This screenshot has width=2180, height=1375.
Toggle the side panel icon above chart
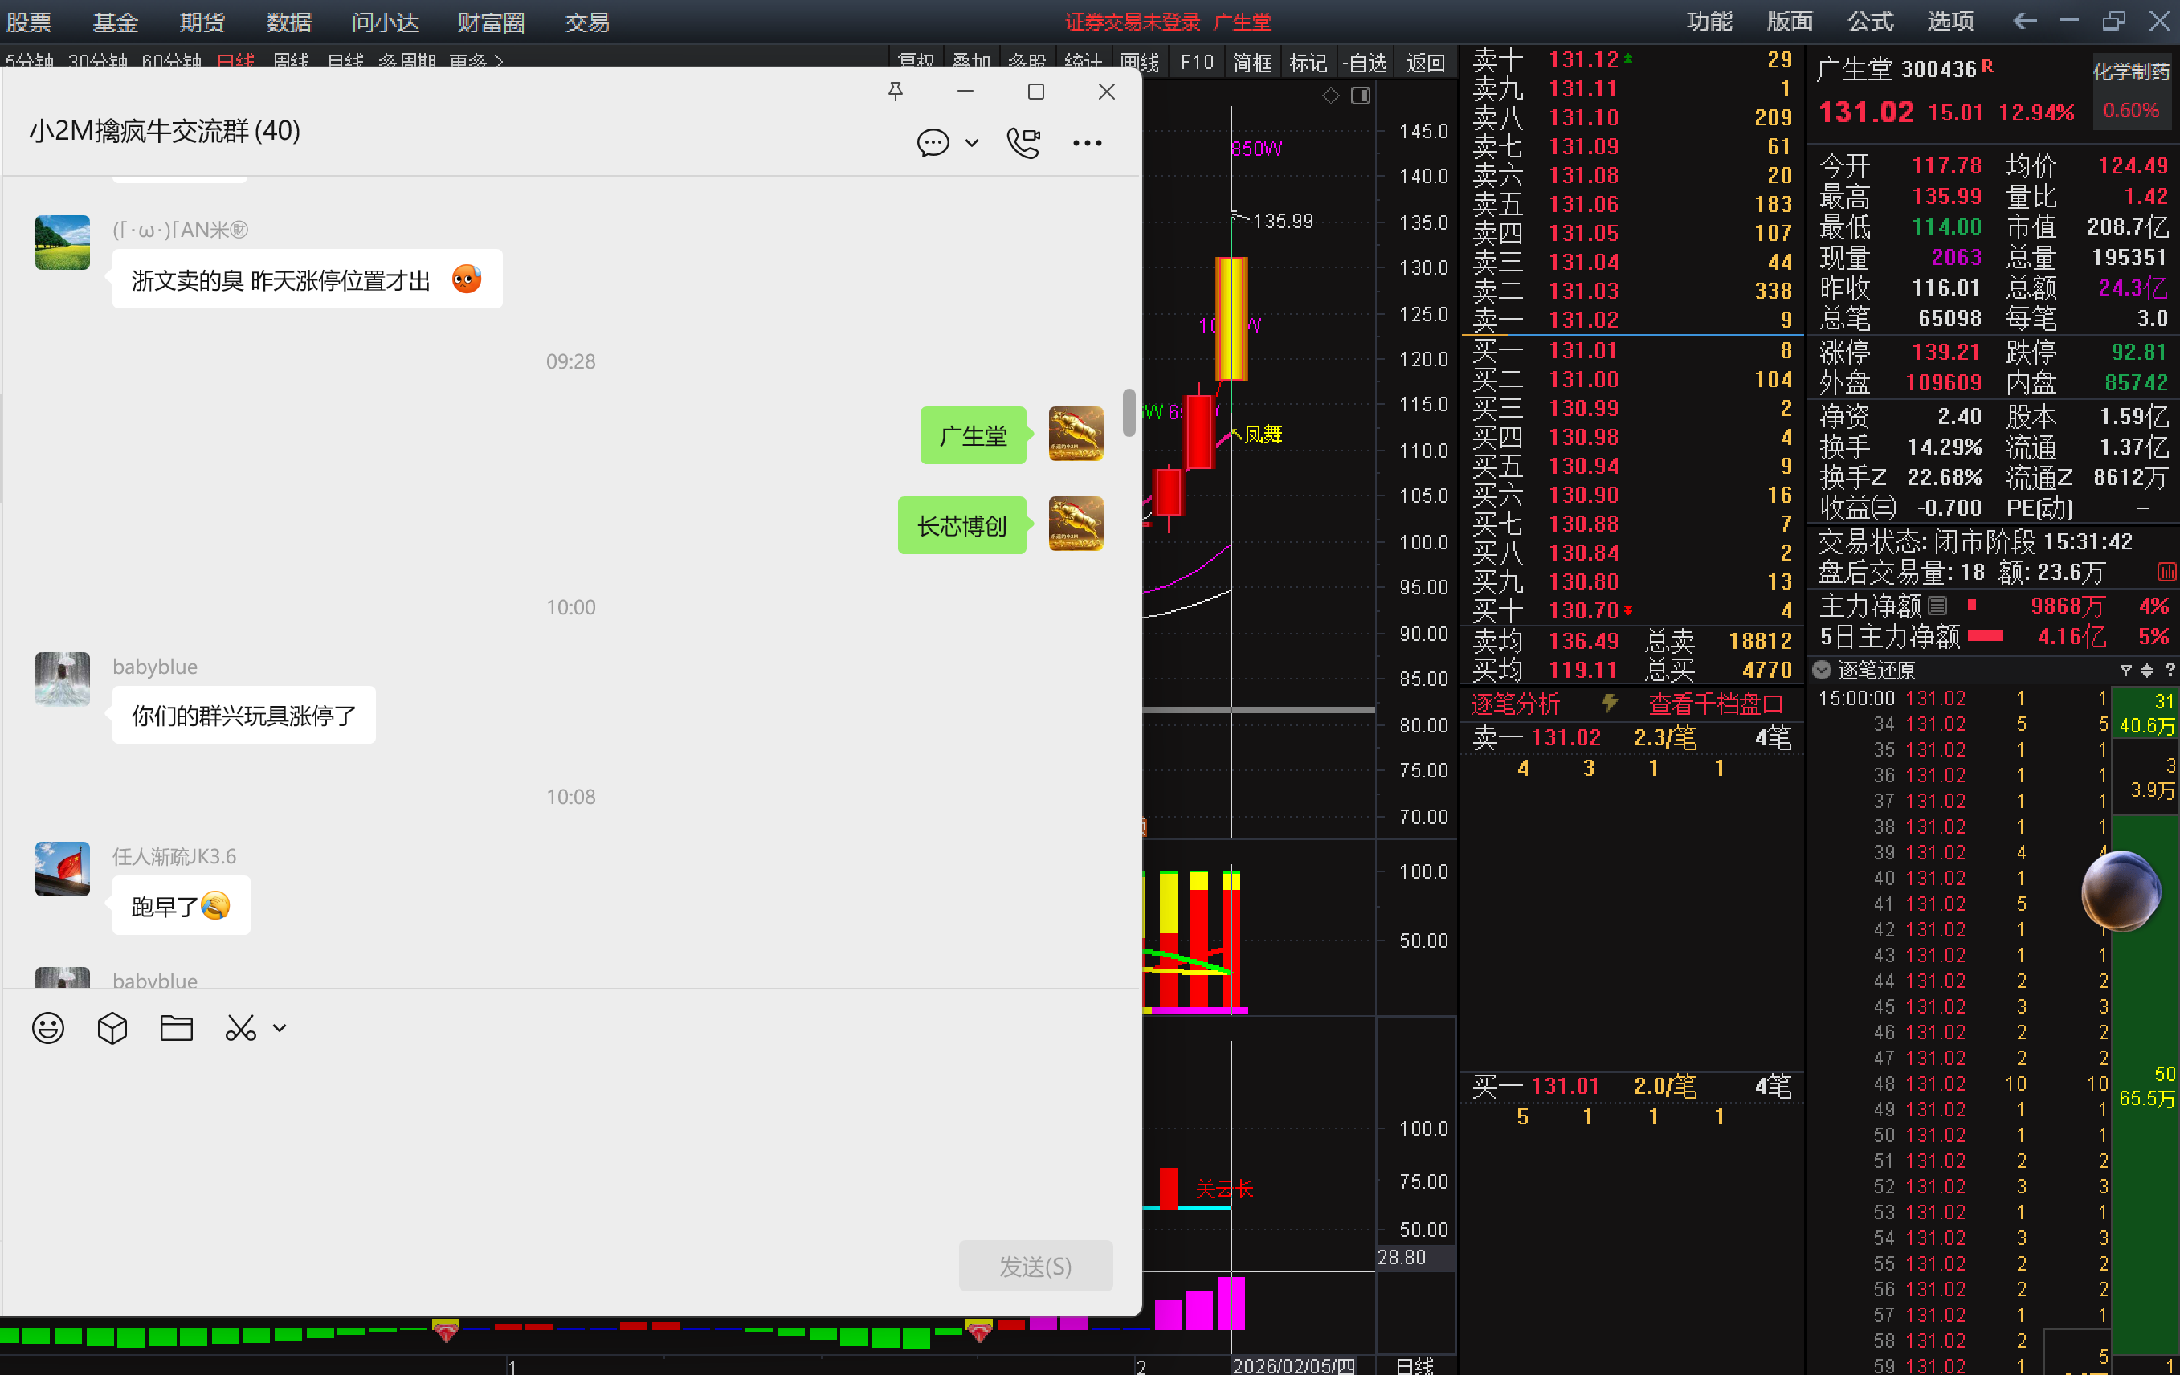(1360, 96)
